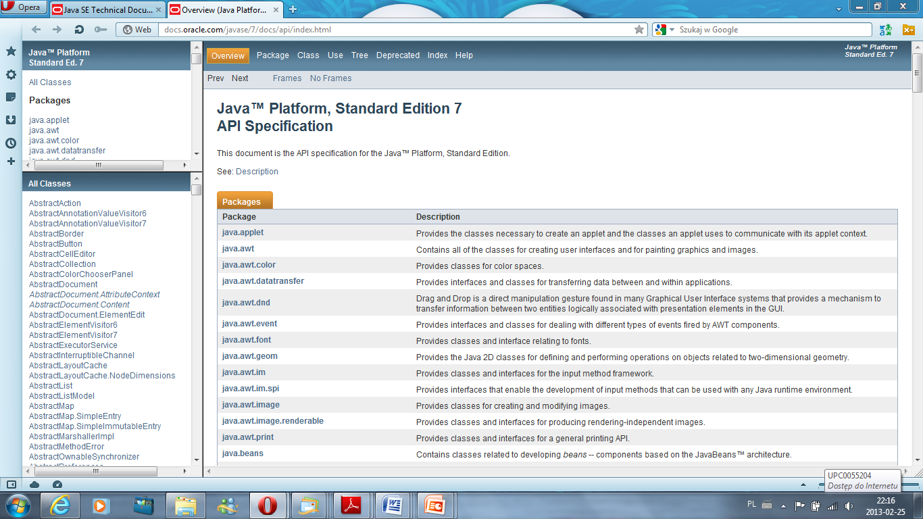
Task: Open java.beans in the Packages table
Action: [x=243, y=453]
